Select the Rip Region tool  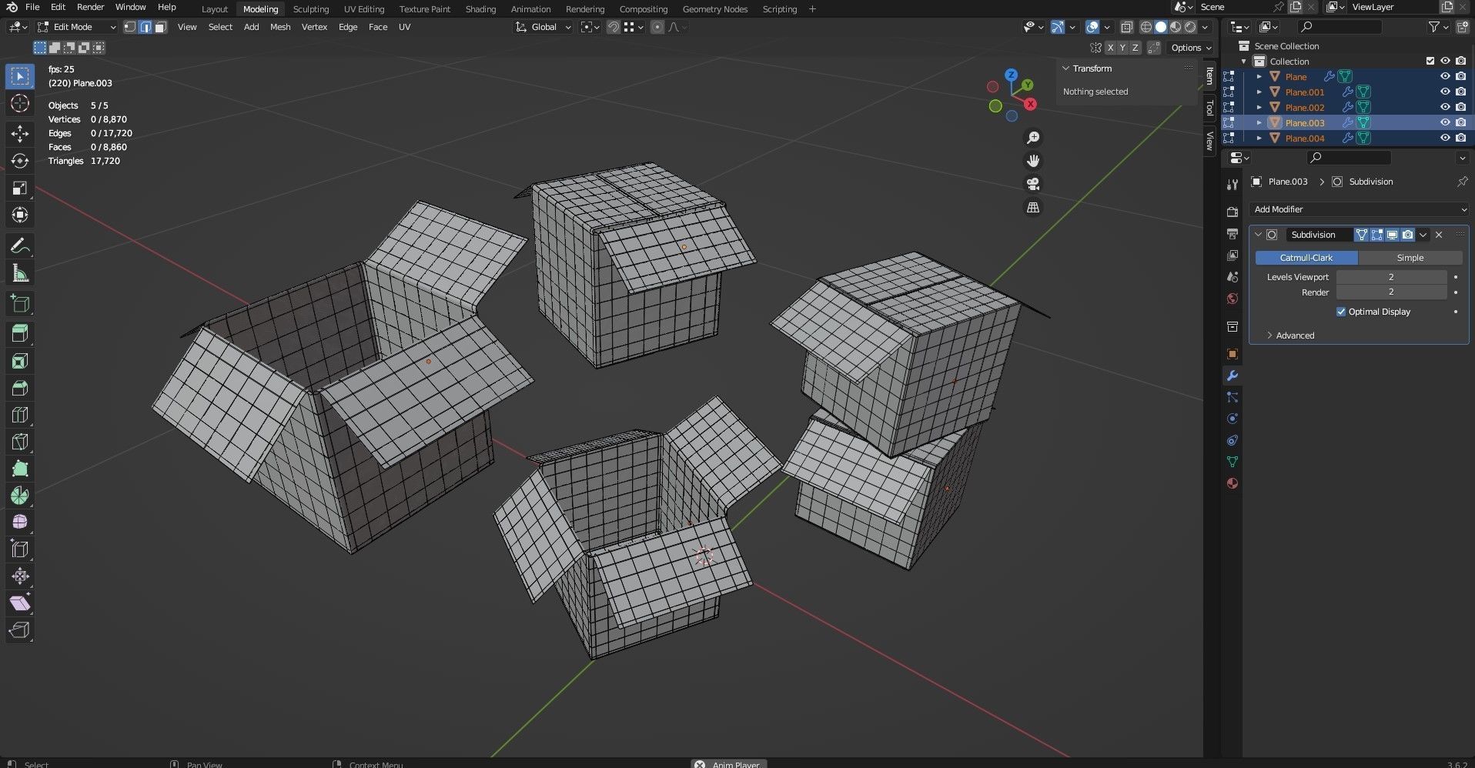(20, 630)
